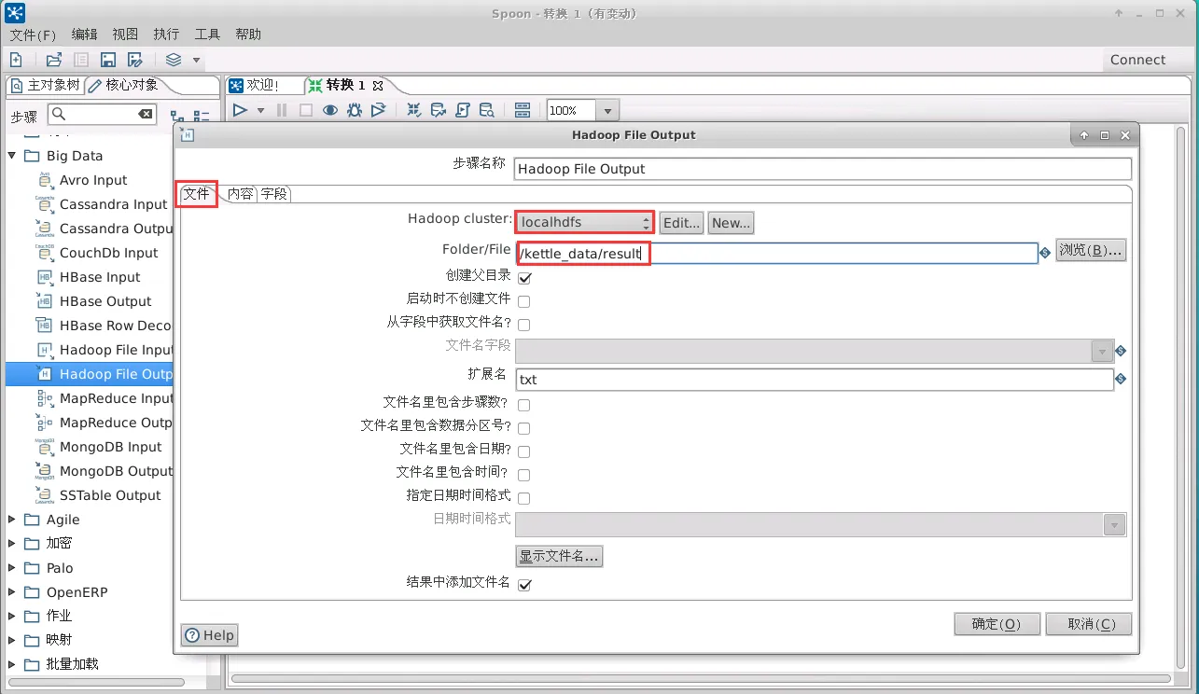Open the 帮助 menu
Screen dimensions: 1199x694
point(248,35)
